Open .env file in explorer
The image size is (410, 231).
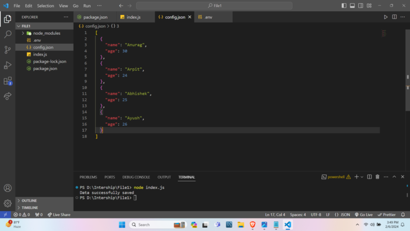click(x=44, y=40)
